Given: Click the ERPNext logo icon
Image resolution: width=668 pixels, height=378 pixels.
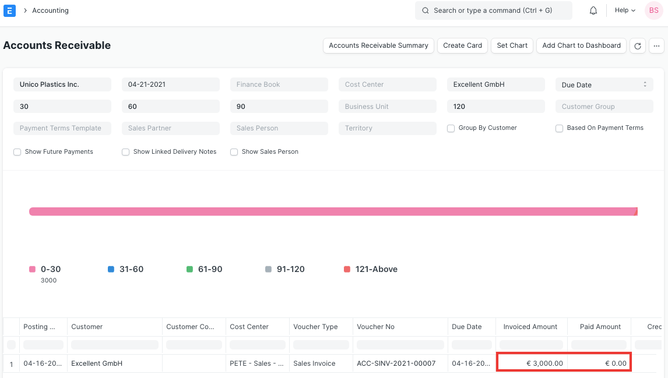Looking at the screenshot, I should (x=9, y=10).
